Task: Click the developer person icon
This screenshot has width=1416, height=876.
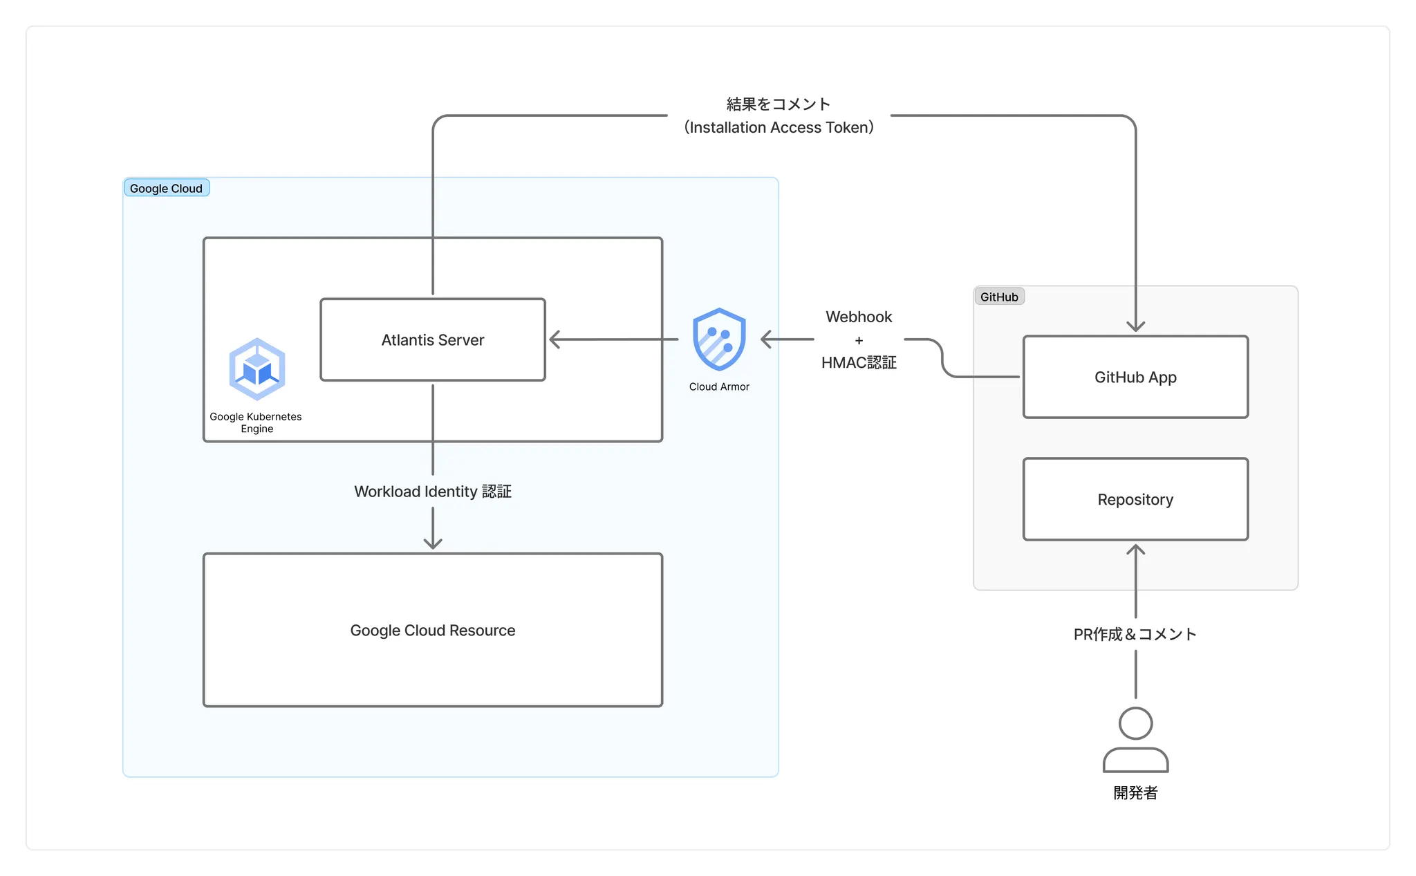Action: click(x=1135, y=739)
